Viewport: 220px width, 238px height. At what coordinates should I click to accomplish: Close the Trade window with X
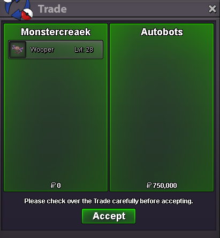[x=213, y=9]
